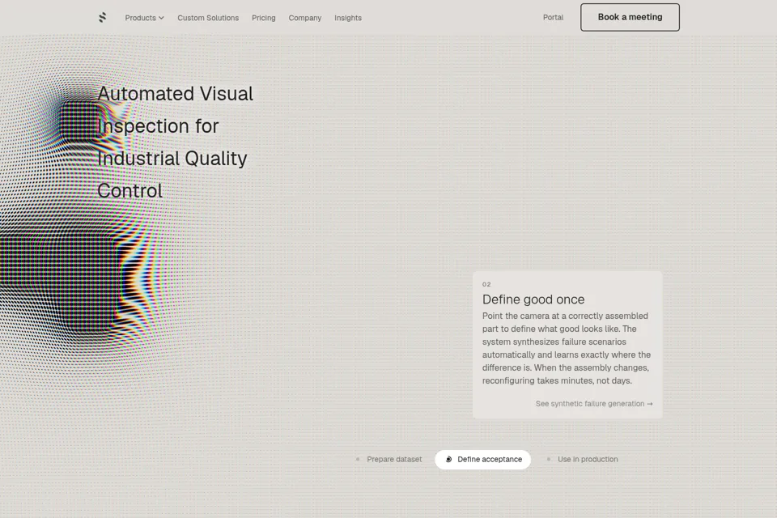The height and width of the screenshot is (518, 777).
Task: Click the 02 step number label
Action: (486, 285)
